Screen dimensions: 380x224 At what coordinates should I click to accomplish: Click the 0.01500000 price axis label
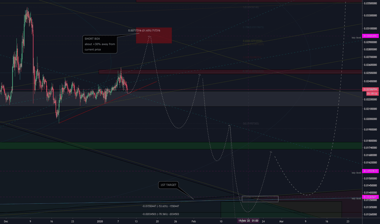pyautogui.click(x=370, y=179)
